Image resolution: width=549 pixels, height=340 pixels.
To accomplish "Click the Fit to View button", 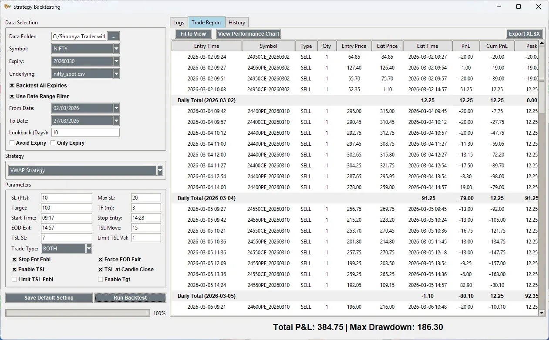I will pos(193,34).
